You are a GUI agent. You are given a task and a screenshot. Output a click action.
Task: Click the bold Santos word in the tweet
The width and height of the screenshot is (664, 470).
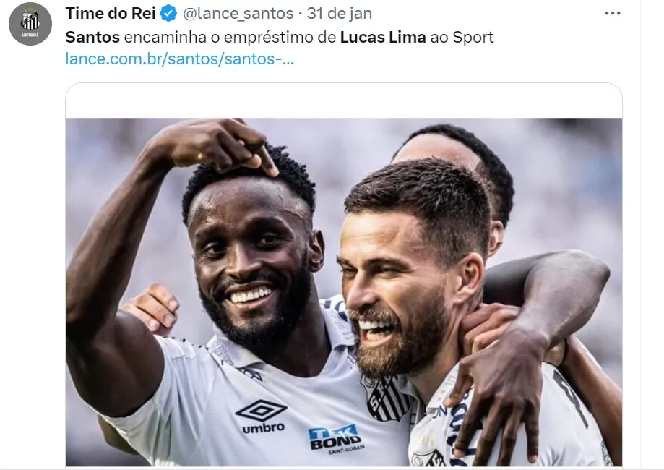pyautogui.click(x=92, y=38)
